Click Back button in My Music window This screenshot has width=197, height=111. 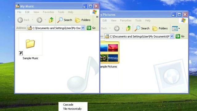point(23,20)
